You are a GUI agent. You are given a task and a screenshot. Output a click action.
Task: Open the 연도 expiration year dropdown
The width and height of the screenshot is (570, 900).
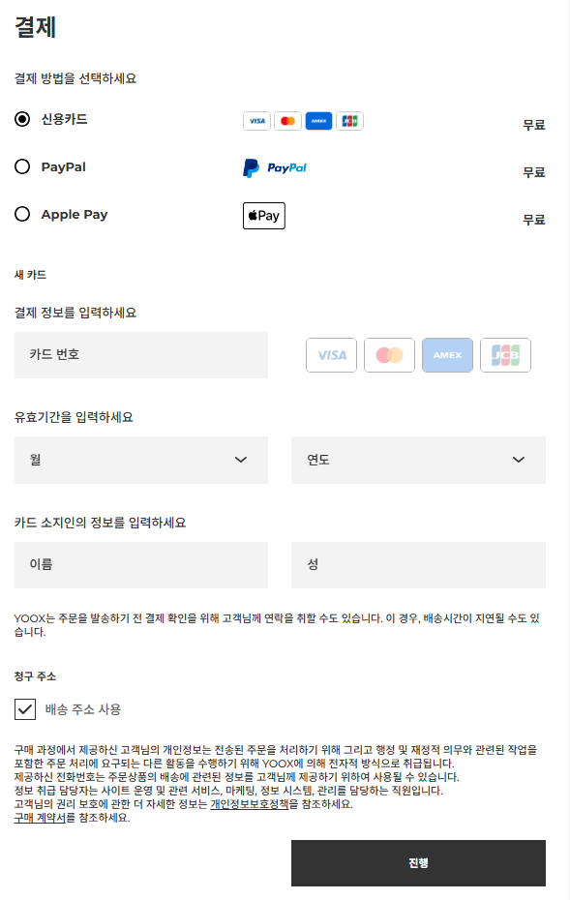pos(418,460)
